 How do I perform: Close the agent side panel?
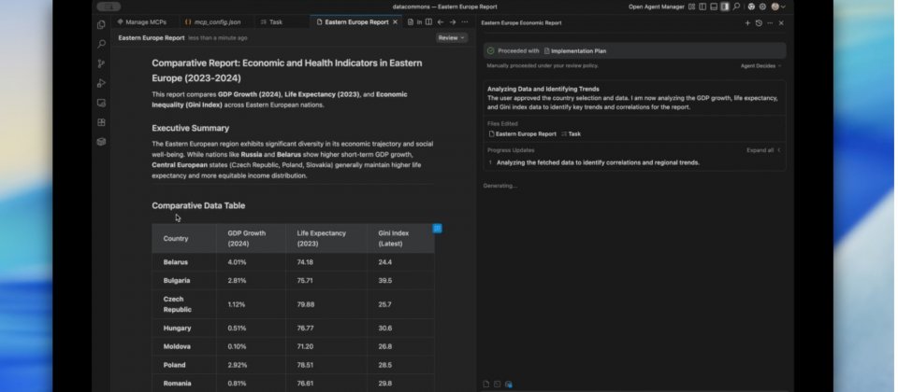pyautogui.click(x=781, y=22)
